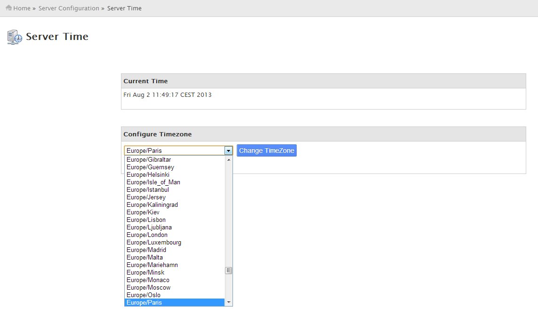This screenshot has height=323, width=538.
Task: Choose Europe/Kaliningrad timezone
Action: point(175,205)
